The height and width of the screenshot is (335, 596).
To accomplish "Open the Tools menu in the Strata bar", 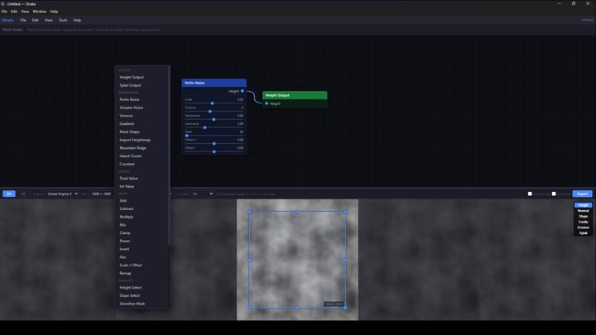I will pyautogui.click(x=63, y=20).
